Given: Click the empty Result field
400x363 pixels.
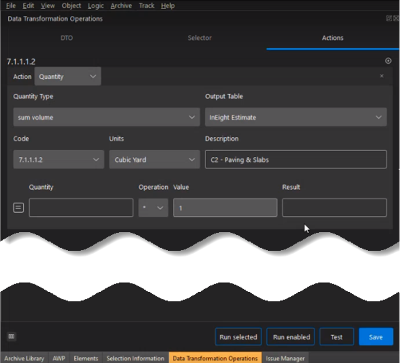Looking at the screenshot, I should tap(334, 208).
